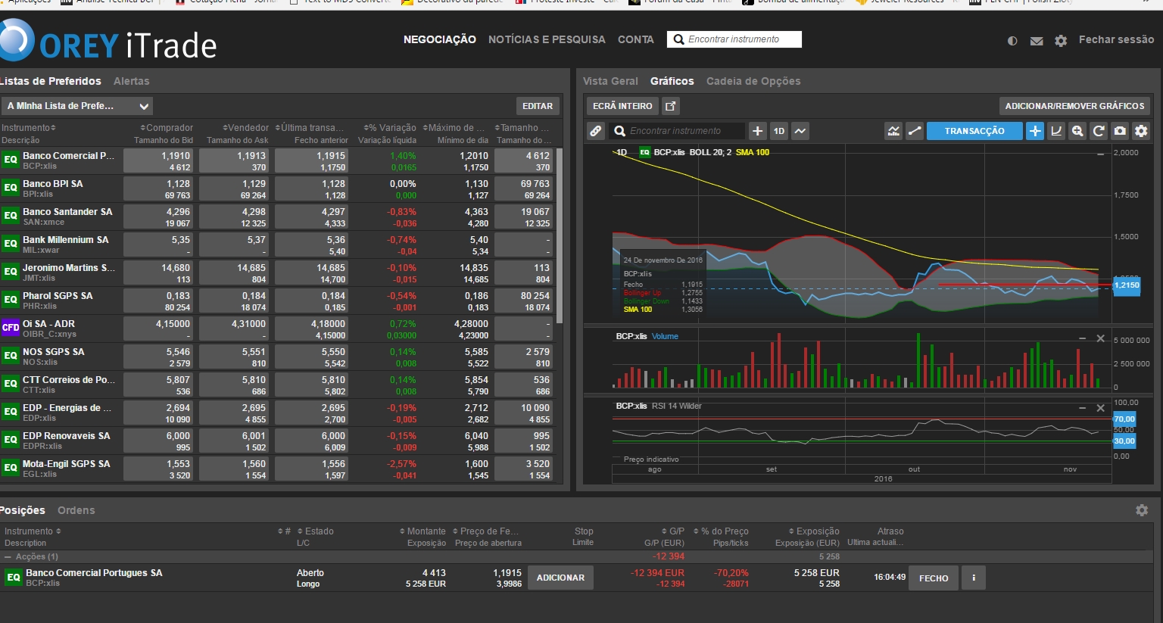Click the link chart icon in chart toolbar
The width and height of the screenshot is (1163, 623).
coord(596,131)
